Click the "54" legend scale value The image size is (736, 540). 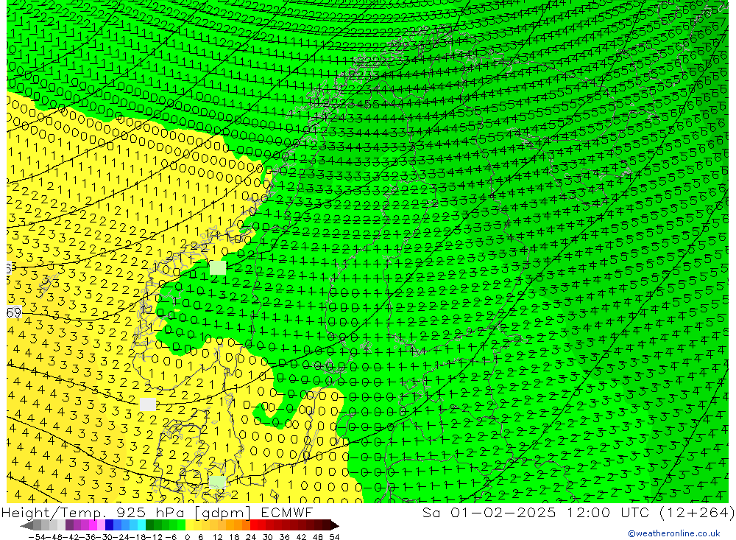pyautogui.click(x=334, y=537)
